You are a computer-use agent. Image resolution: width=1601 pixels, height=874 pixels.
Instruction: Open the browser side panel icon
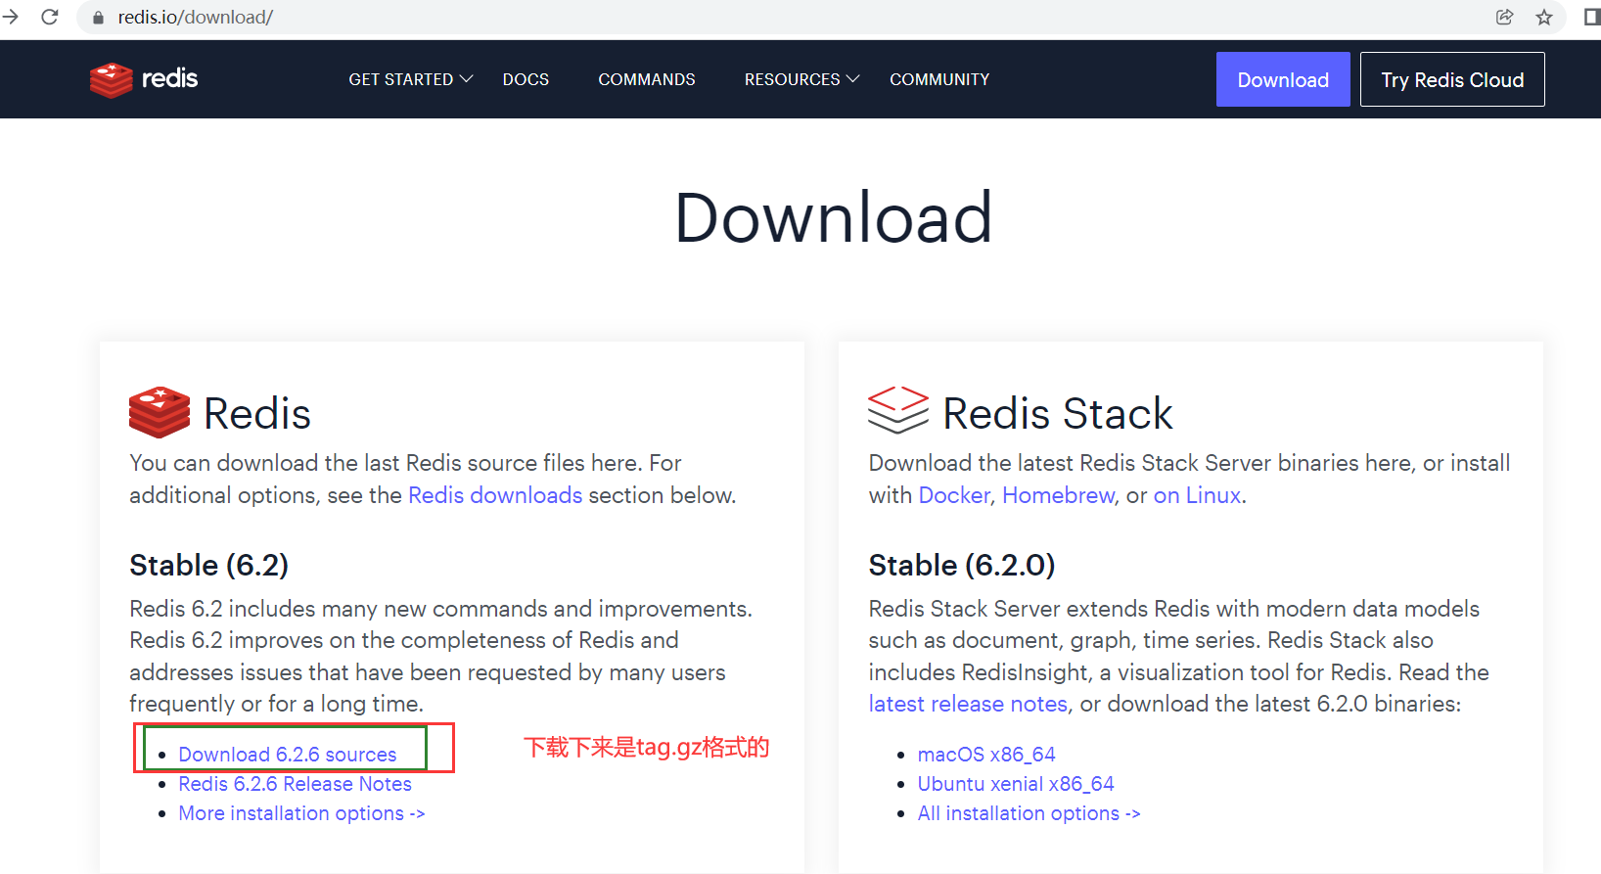(x=1591, y=17)
